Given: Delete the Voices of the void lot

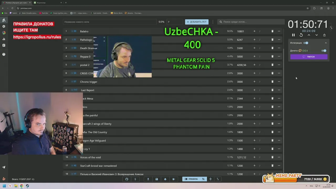Looking at the screenshot, I should coord(272,157).
